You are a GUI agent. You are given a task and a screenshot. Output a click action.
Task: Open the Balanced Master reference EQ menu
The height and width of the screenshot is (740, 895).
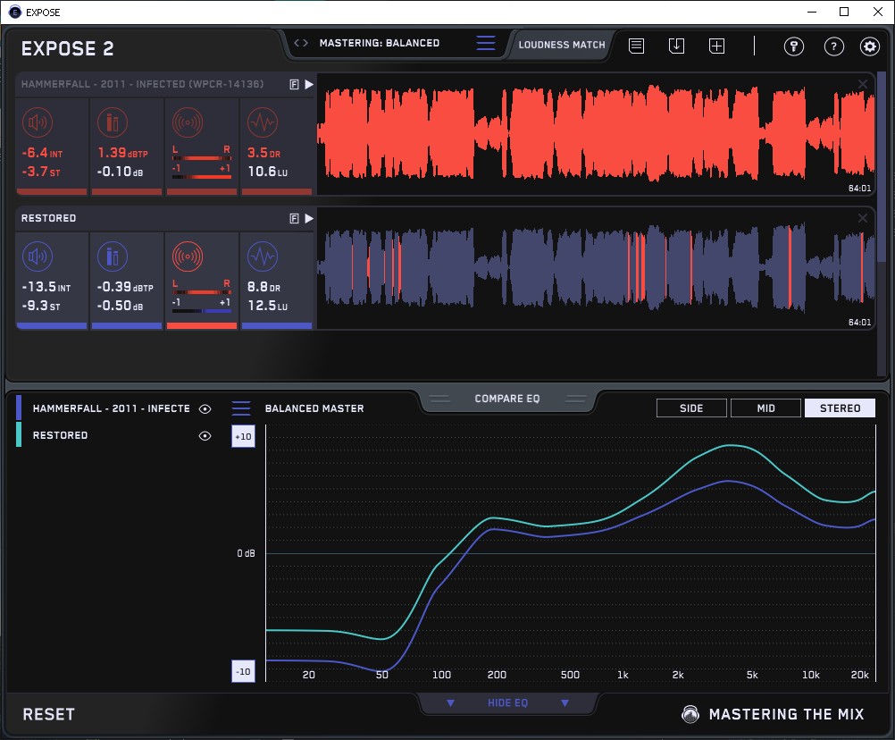241,408
